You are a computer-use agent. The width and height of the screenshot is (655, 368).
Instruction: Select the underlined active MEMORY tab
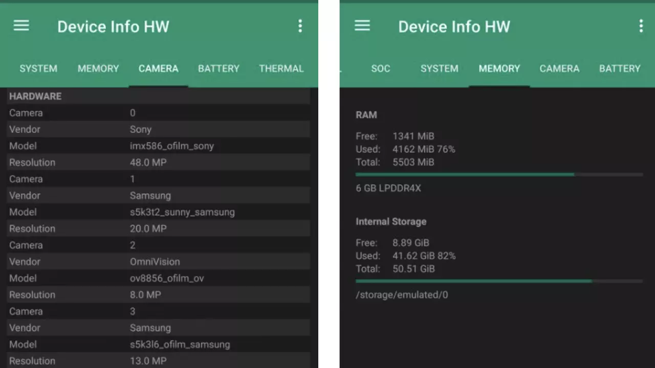tap(499, 68)
